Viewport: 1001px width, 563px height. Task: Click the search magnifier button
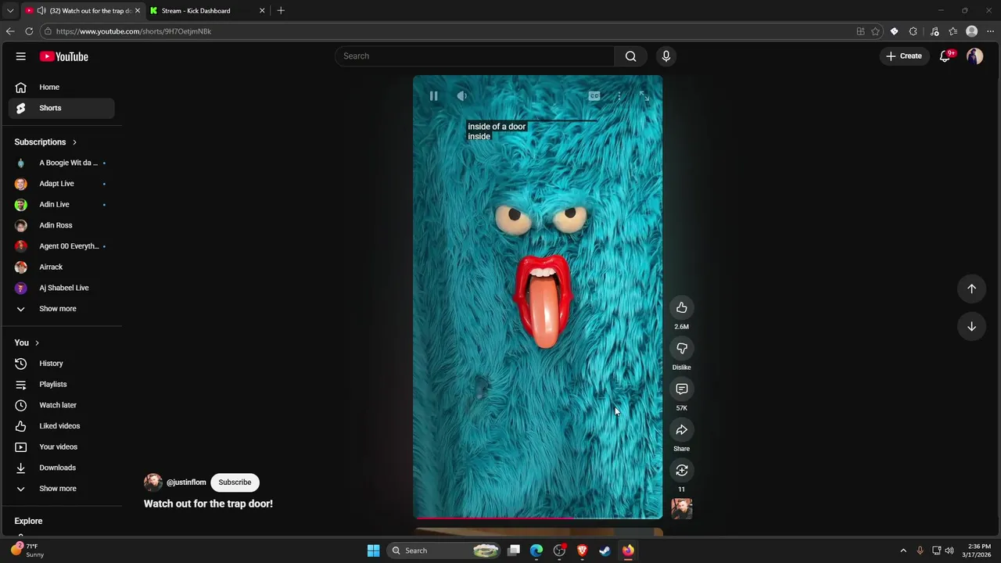tap(630, 56)
